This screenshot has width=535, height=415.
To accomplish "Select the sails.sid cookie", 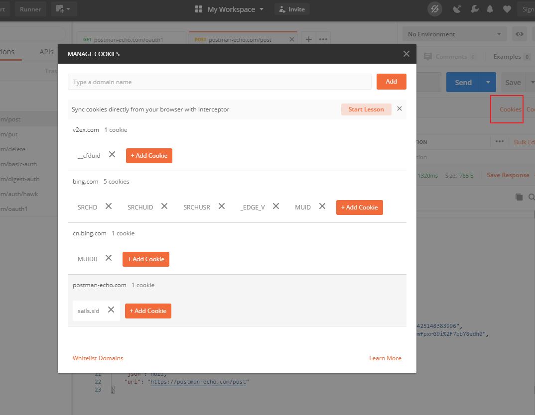I will click(88, 311).
